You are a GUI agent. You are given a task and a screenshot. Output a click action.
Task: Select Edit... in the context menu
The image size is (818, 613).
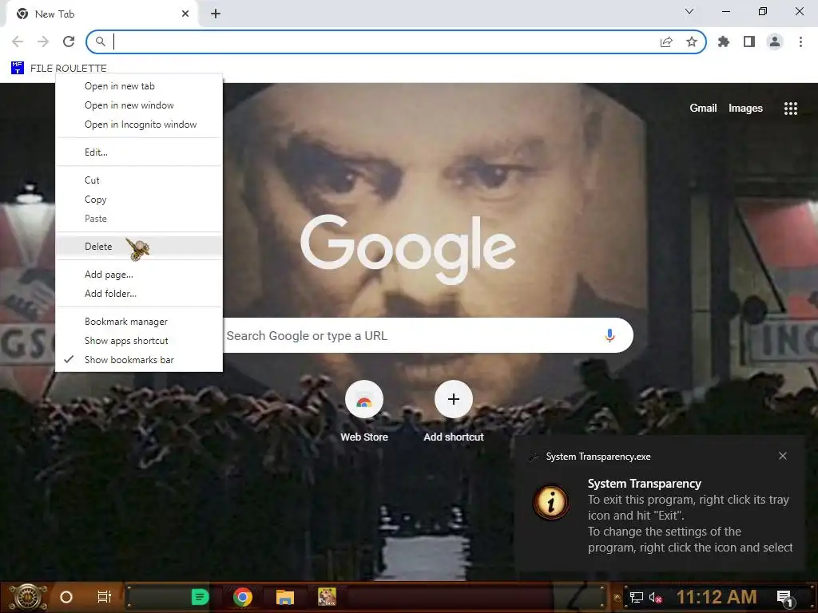click(x=139, y=152)
